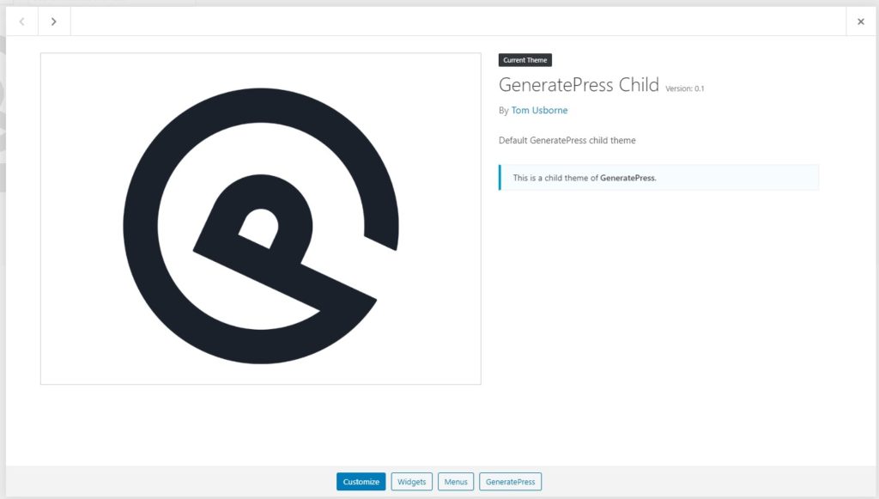Open the Menus page
The height and width of the screenshot is (499, 879).
(456, 482)
